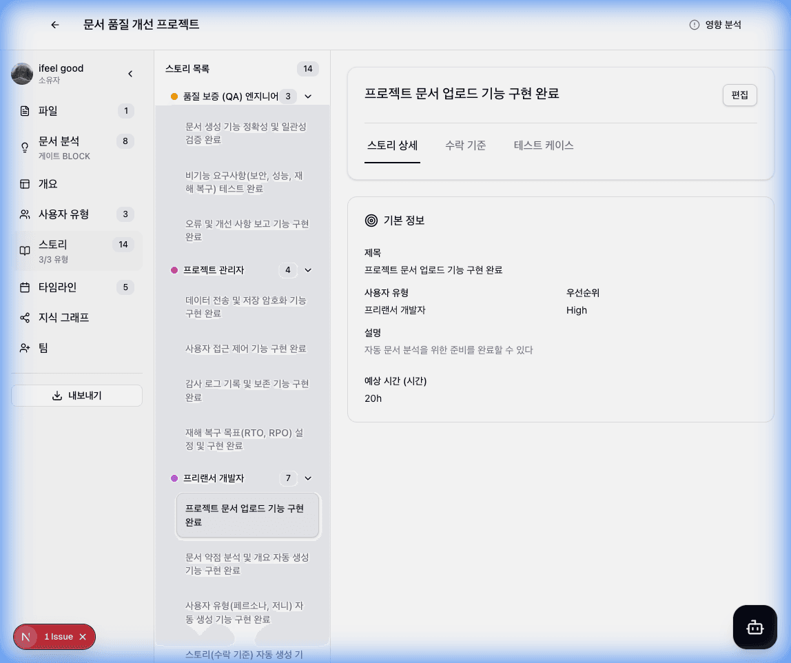Viewport: 791px width, 663px height.
Task: Switch to the 테스트 케이스 tab
Action: (x=543, y=145)
